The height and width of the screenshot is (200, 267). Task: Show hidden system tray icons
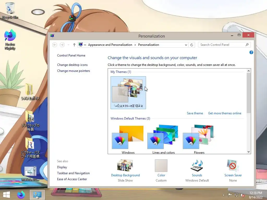(x=223, y=195)
